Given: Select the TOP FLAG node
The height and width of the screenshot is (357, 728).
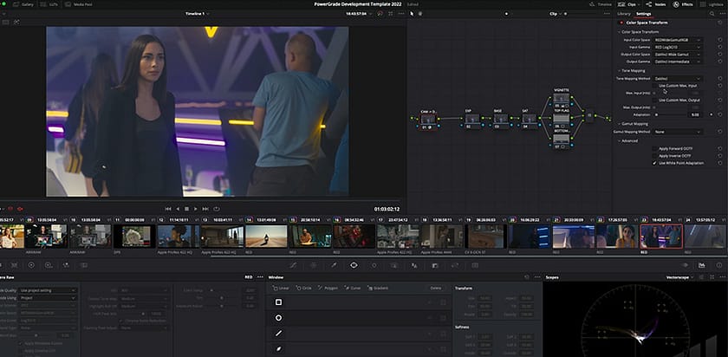Looking at the screenshot, I should pyautogui.click(x=561, y=120).
